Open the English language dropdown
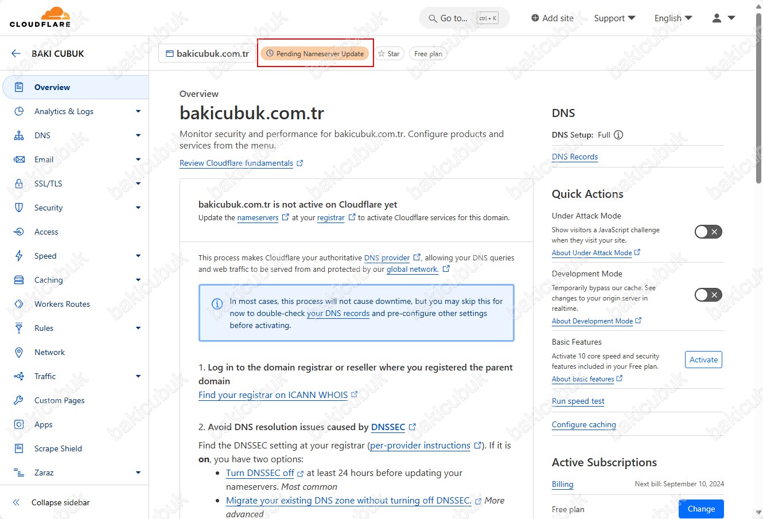The image size is (763, 519). click(673, 18)
